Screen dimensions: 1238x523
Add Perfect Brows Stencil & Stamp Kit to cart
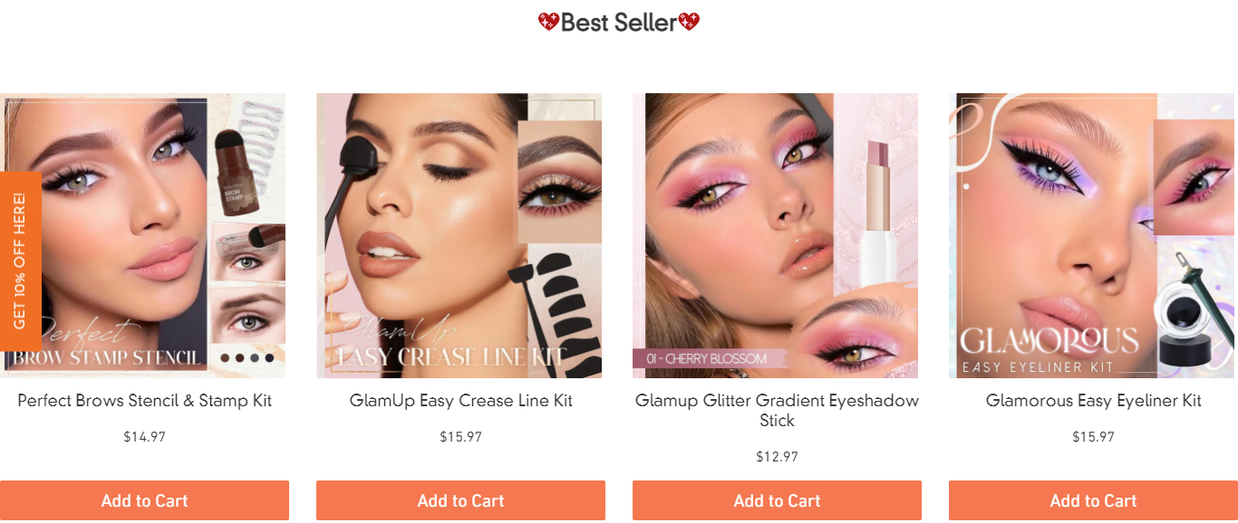144,500
